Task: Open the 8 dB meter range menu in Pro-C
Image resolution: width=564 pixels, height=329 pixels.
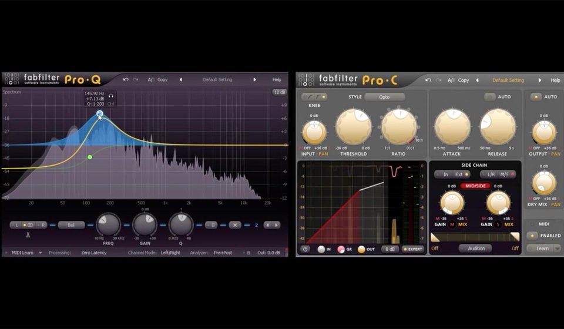Action: (x=390, y=249)
